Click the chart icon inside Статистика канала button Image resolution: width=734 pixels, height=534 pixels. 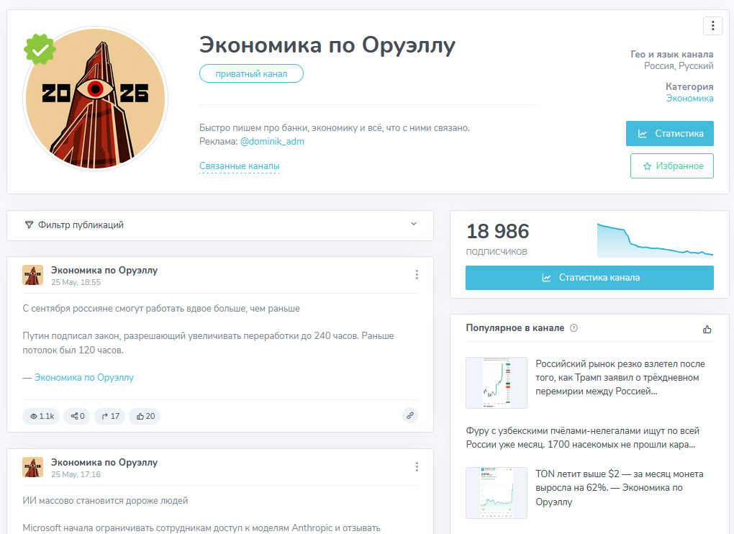(x=546, y=278)
